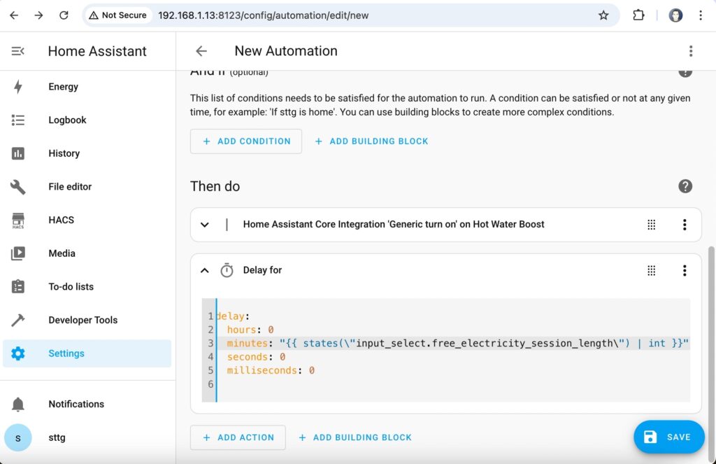The image size is (716, 464).
Task: Open the History sidebar item
Action: click(87, 153)
